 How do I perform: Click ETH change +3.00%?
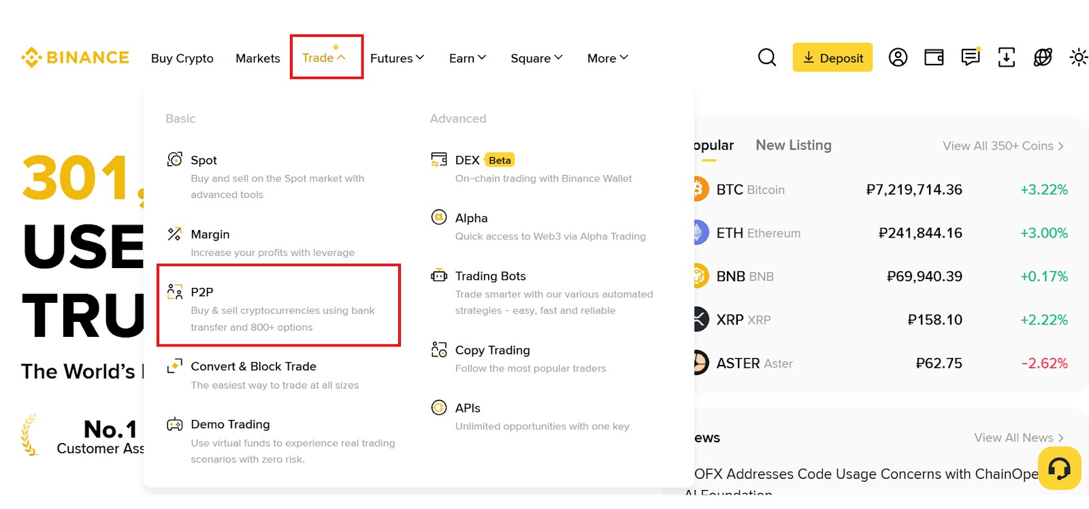pyautogui.click(x=1044, y=233)
